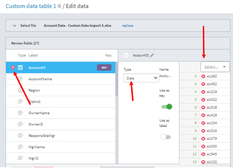The height and width of the screenshot is (168, 233).
Task: Click the calendar icon in the AccountID detail header
Action: coord(126,56)
